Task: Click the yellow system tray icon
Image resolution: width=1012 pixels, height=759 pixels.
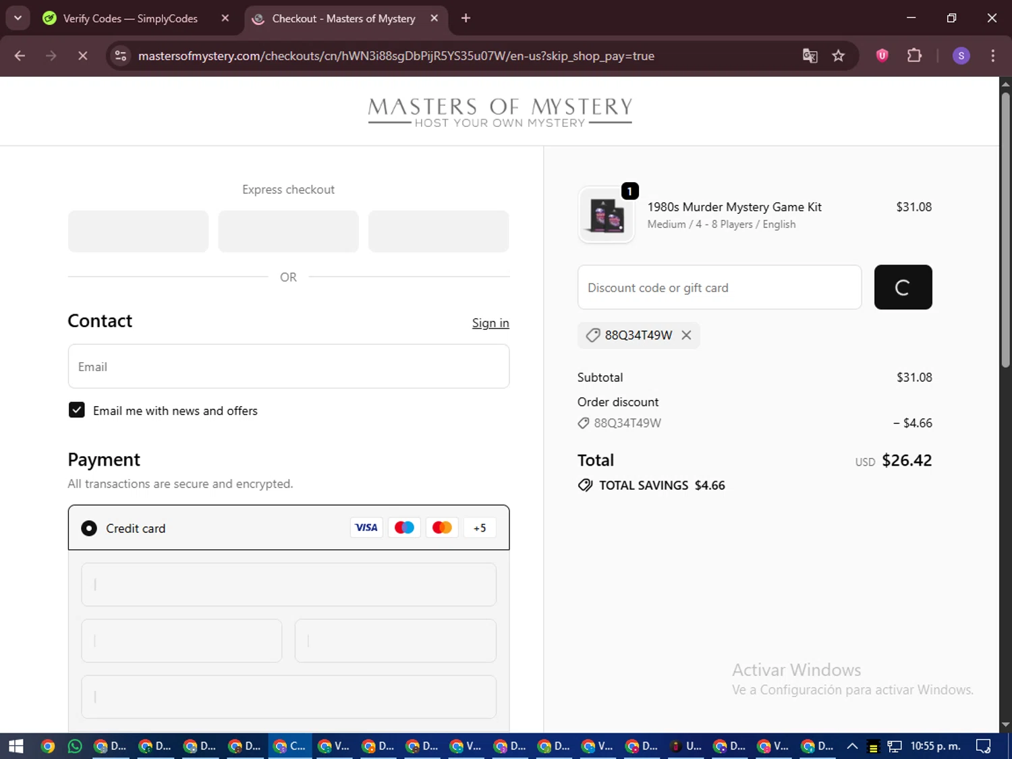Action: click(873, 747)
